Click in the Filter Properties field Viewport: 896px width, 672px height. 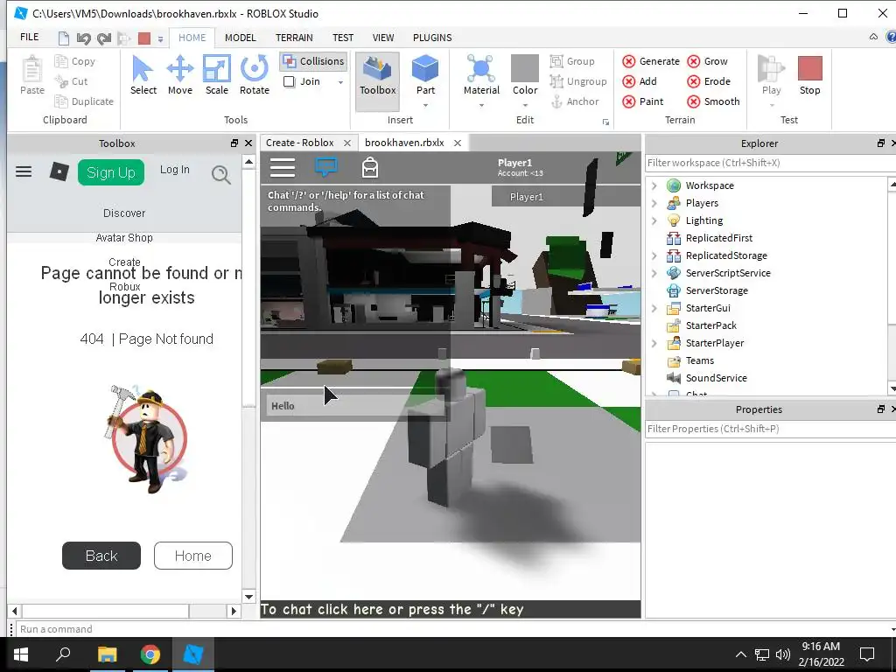point(770,429)
